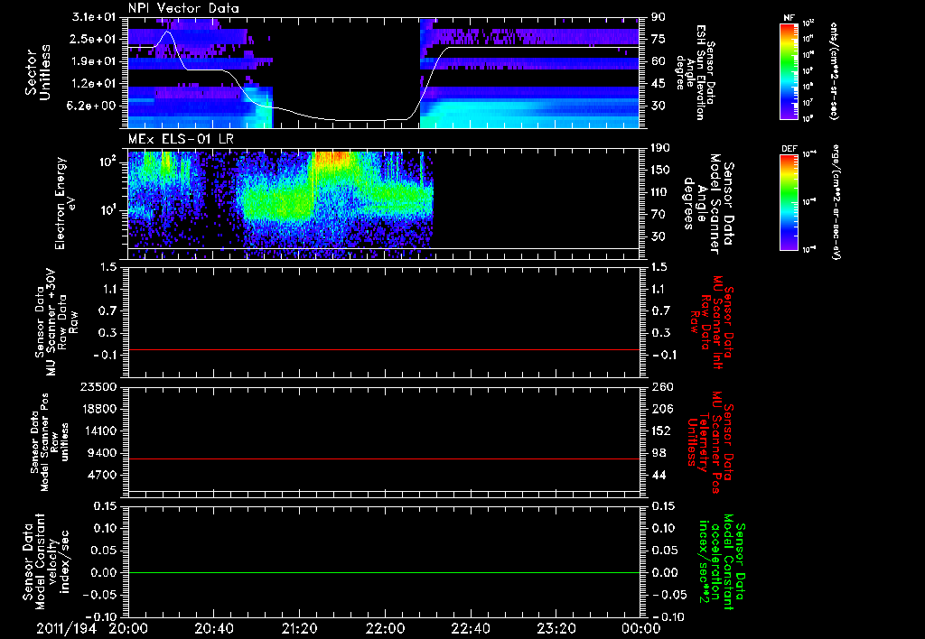Click the red line in MU Scanner +30V panel
Screen dimensions: 925x639
[x=384, y=349]
